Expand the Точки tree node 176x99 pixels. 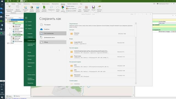pos(10,33)
